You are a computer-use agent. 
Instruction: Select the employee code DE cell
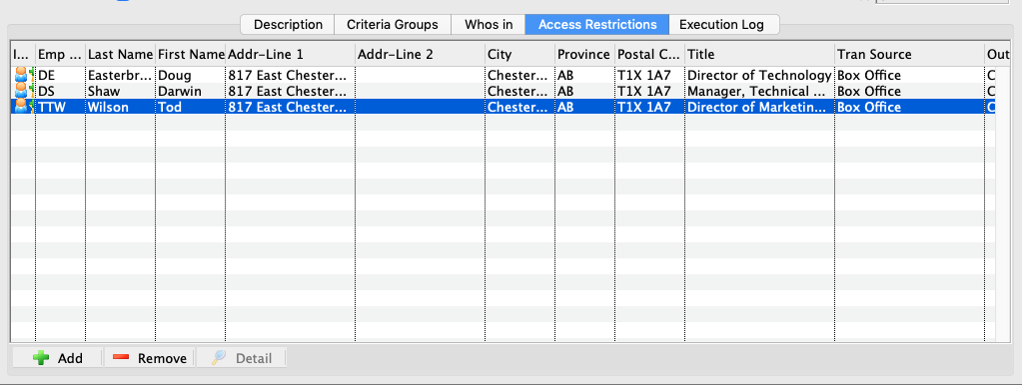point(60,76)
